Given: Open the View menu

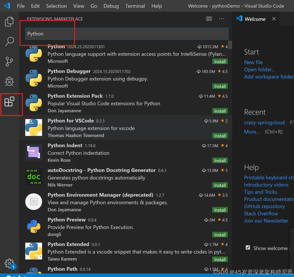Looking at the screenshot, I should click(79, 6).
